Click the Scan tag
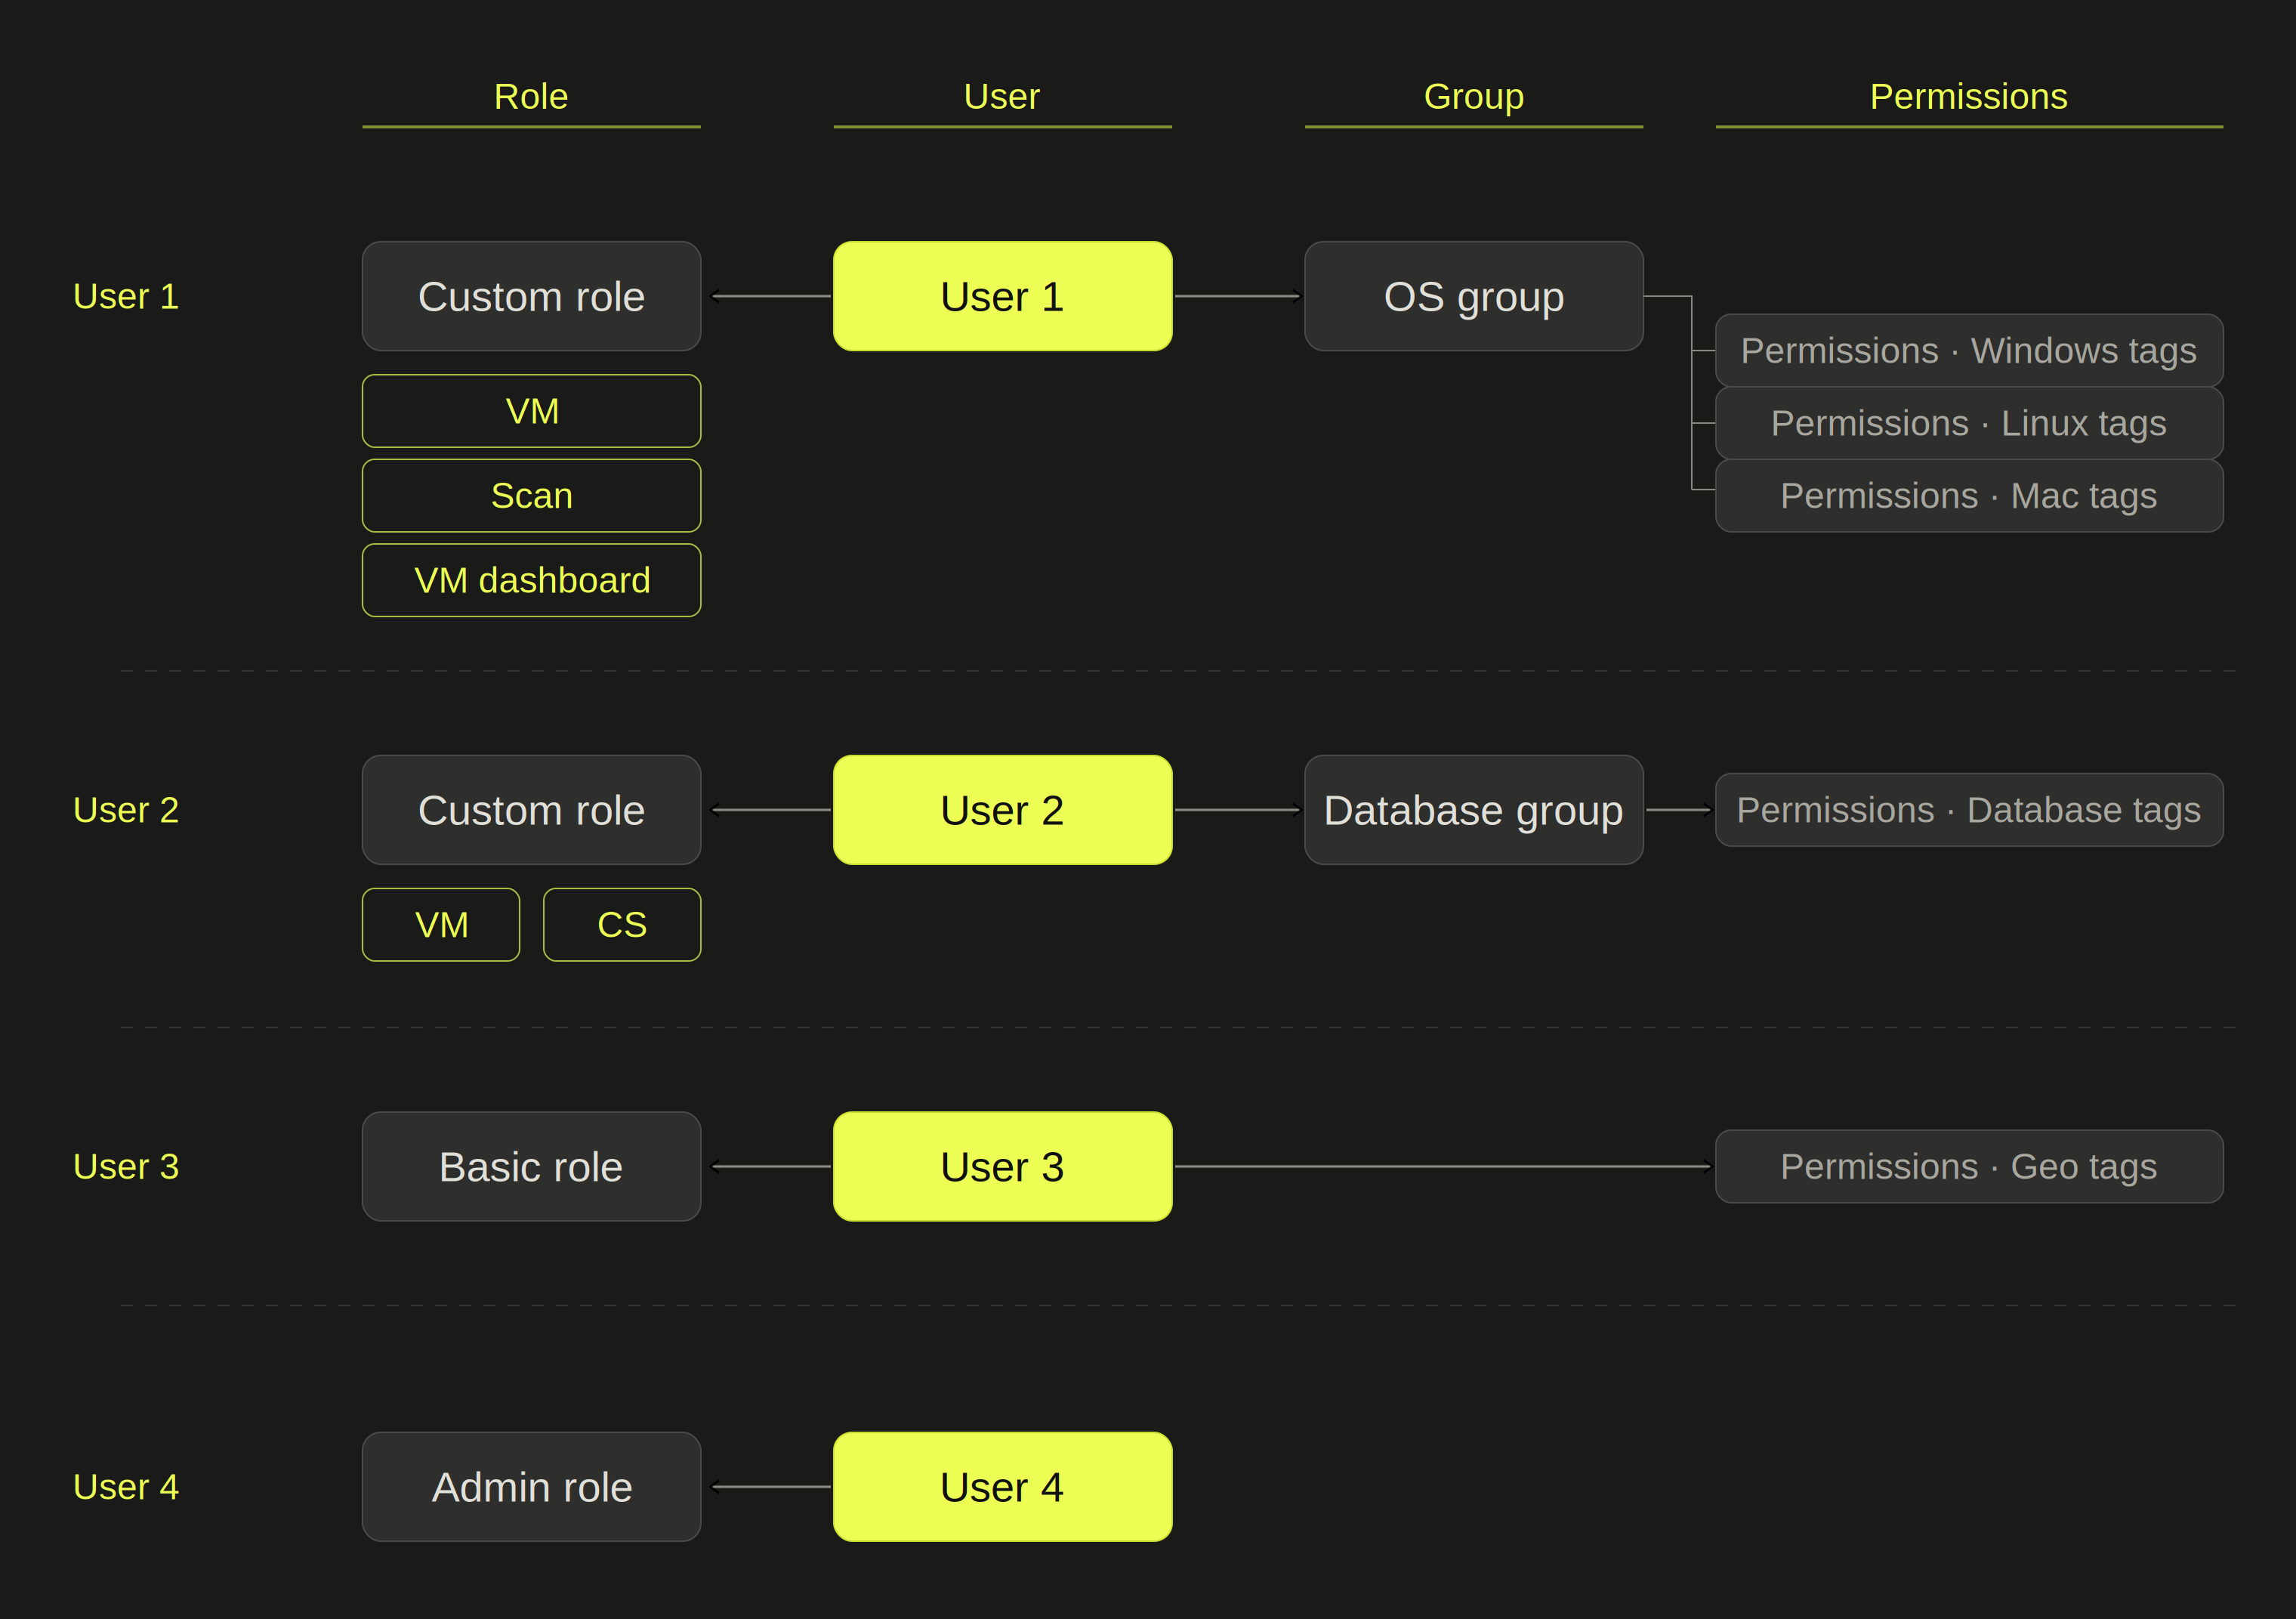Screen dimensions: 2296x1619 [531, 496]
